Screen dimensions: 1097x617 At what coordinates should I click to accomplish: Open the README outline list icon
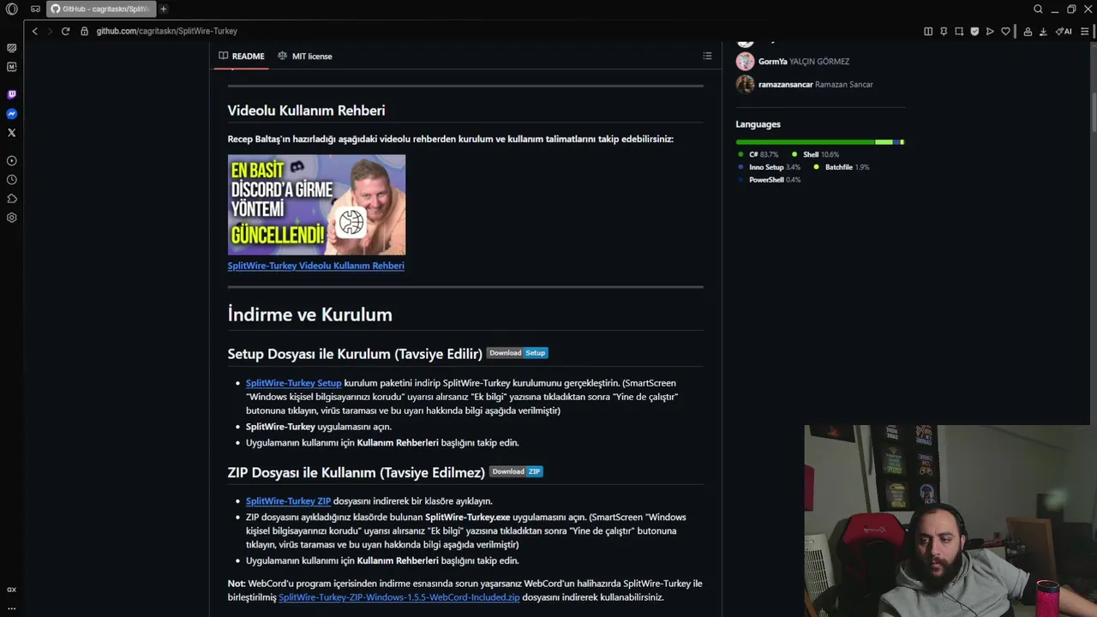[707, 56]
